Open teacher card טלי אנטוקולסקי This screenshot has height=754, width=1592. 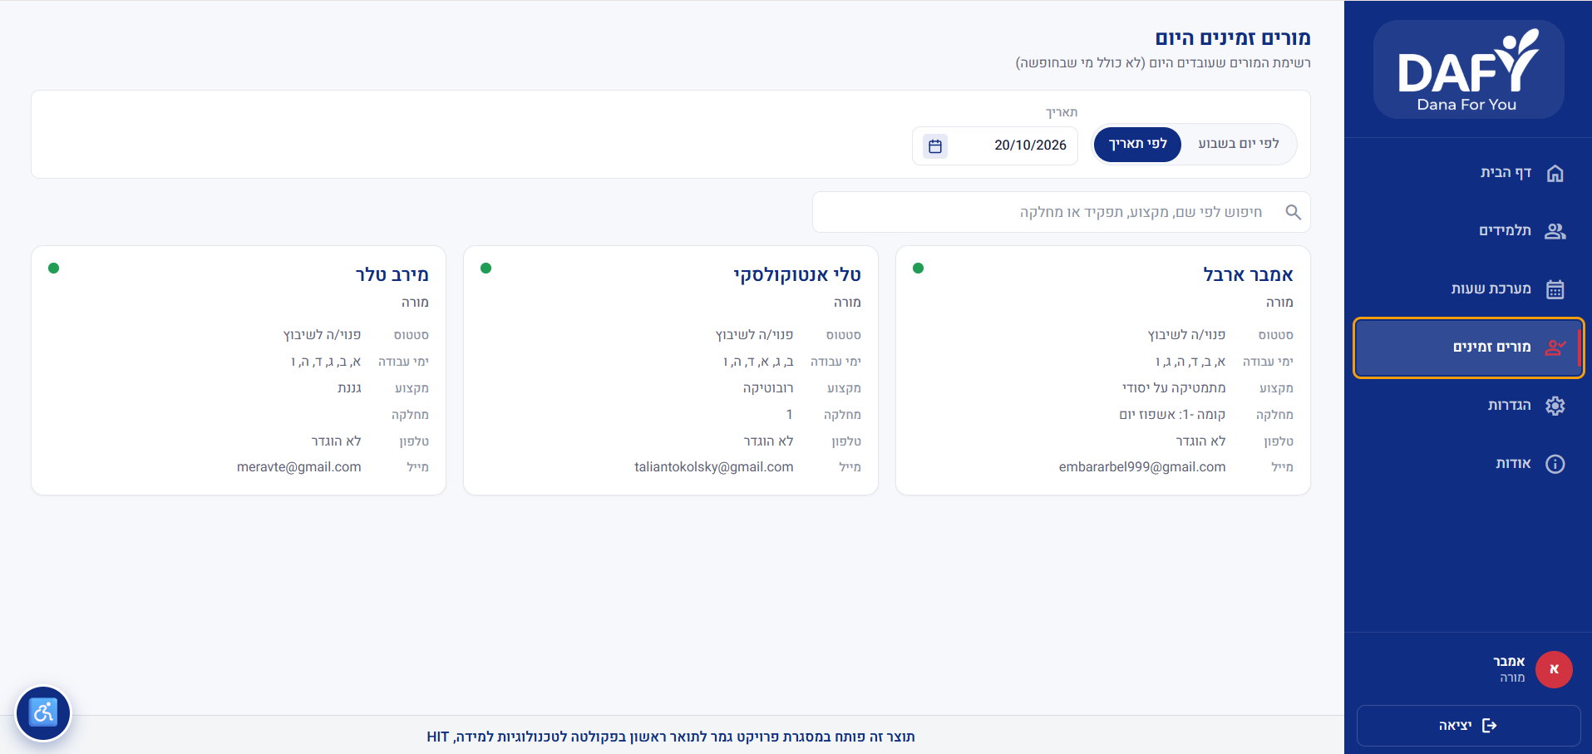[x=670, y=370]
